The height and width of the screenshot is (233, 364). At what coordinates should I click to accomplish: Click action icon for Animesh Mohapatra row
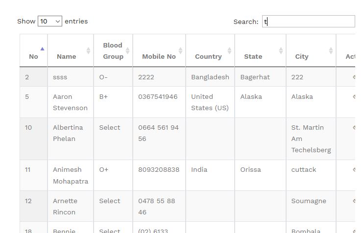point(354,169)
